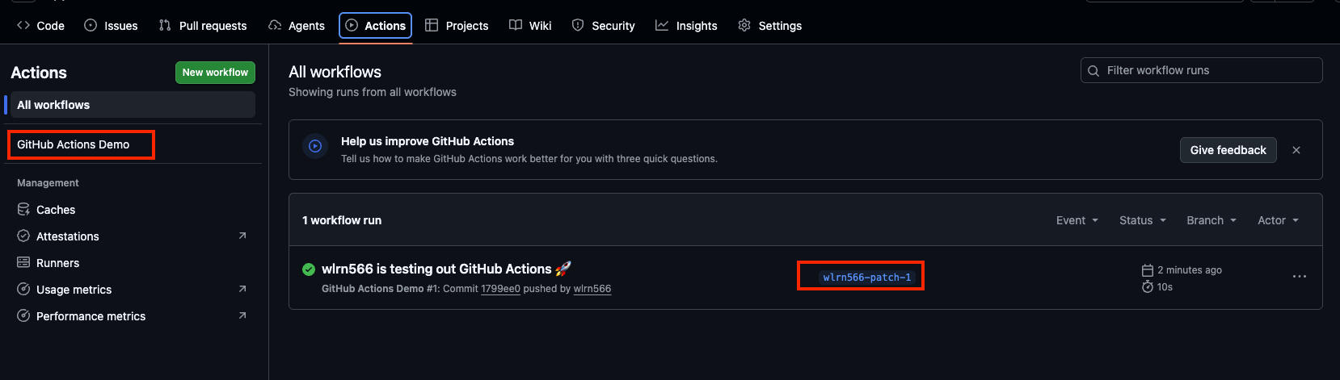Click the Give feedback button

(x=1228, y=150)
